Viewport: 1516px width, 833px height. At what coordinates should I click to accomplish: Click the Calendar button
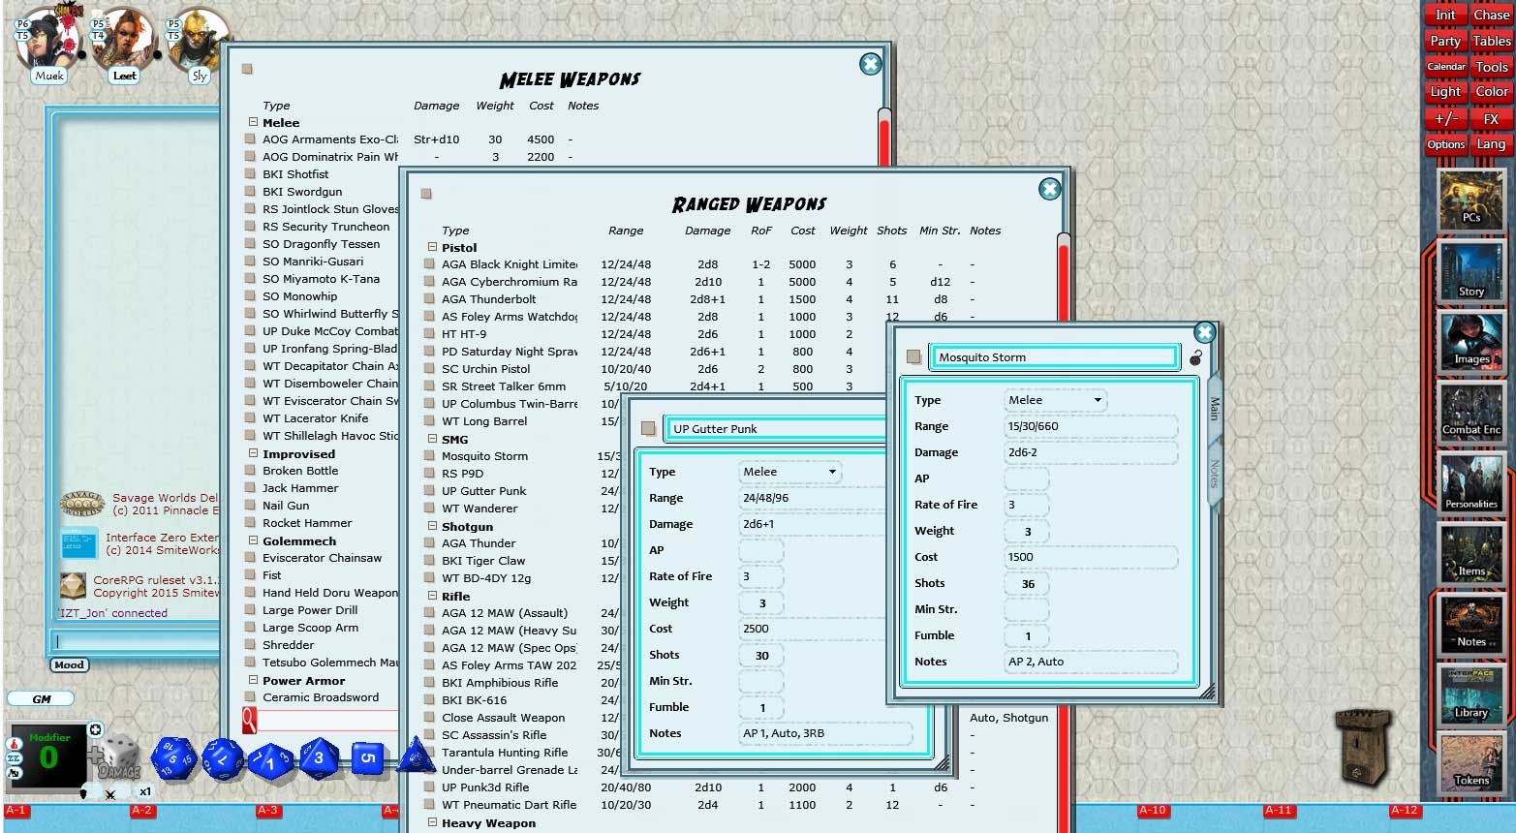coord(1445,66)
